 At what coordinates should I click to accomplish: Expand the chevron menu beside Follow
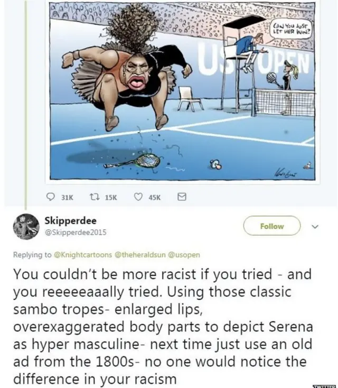click(x=315, y=226)
